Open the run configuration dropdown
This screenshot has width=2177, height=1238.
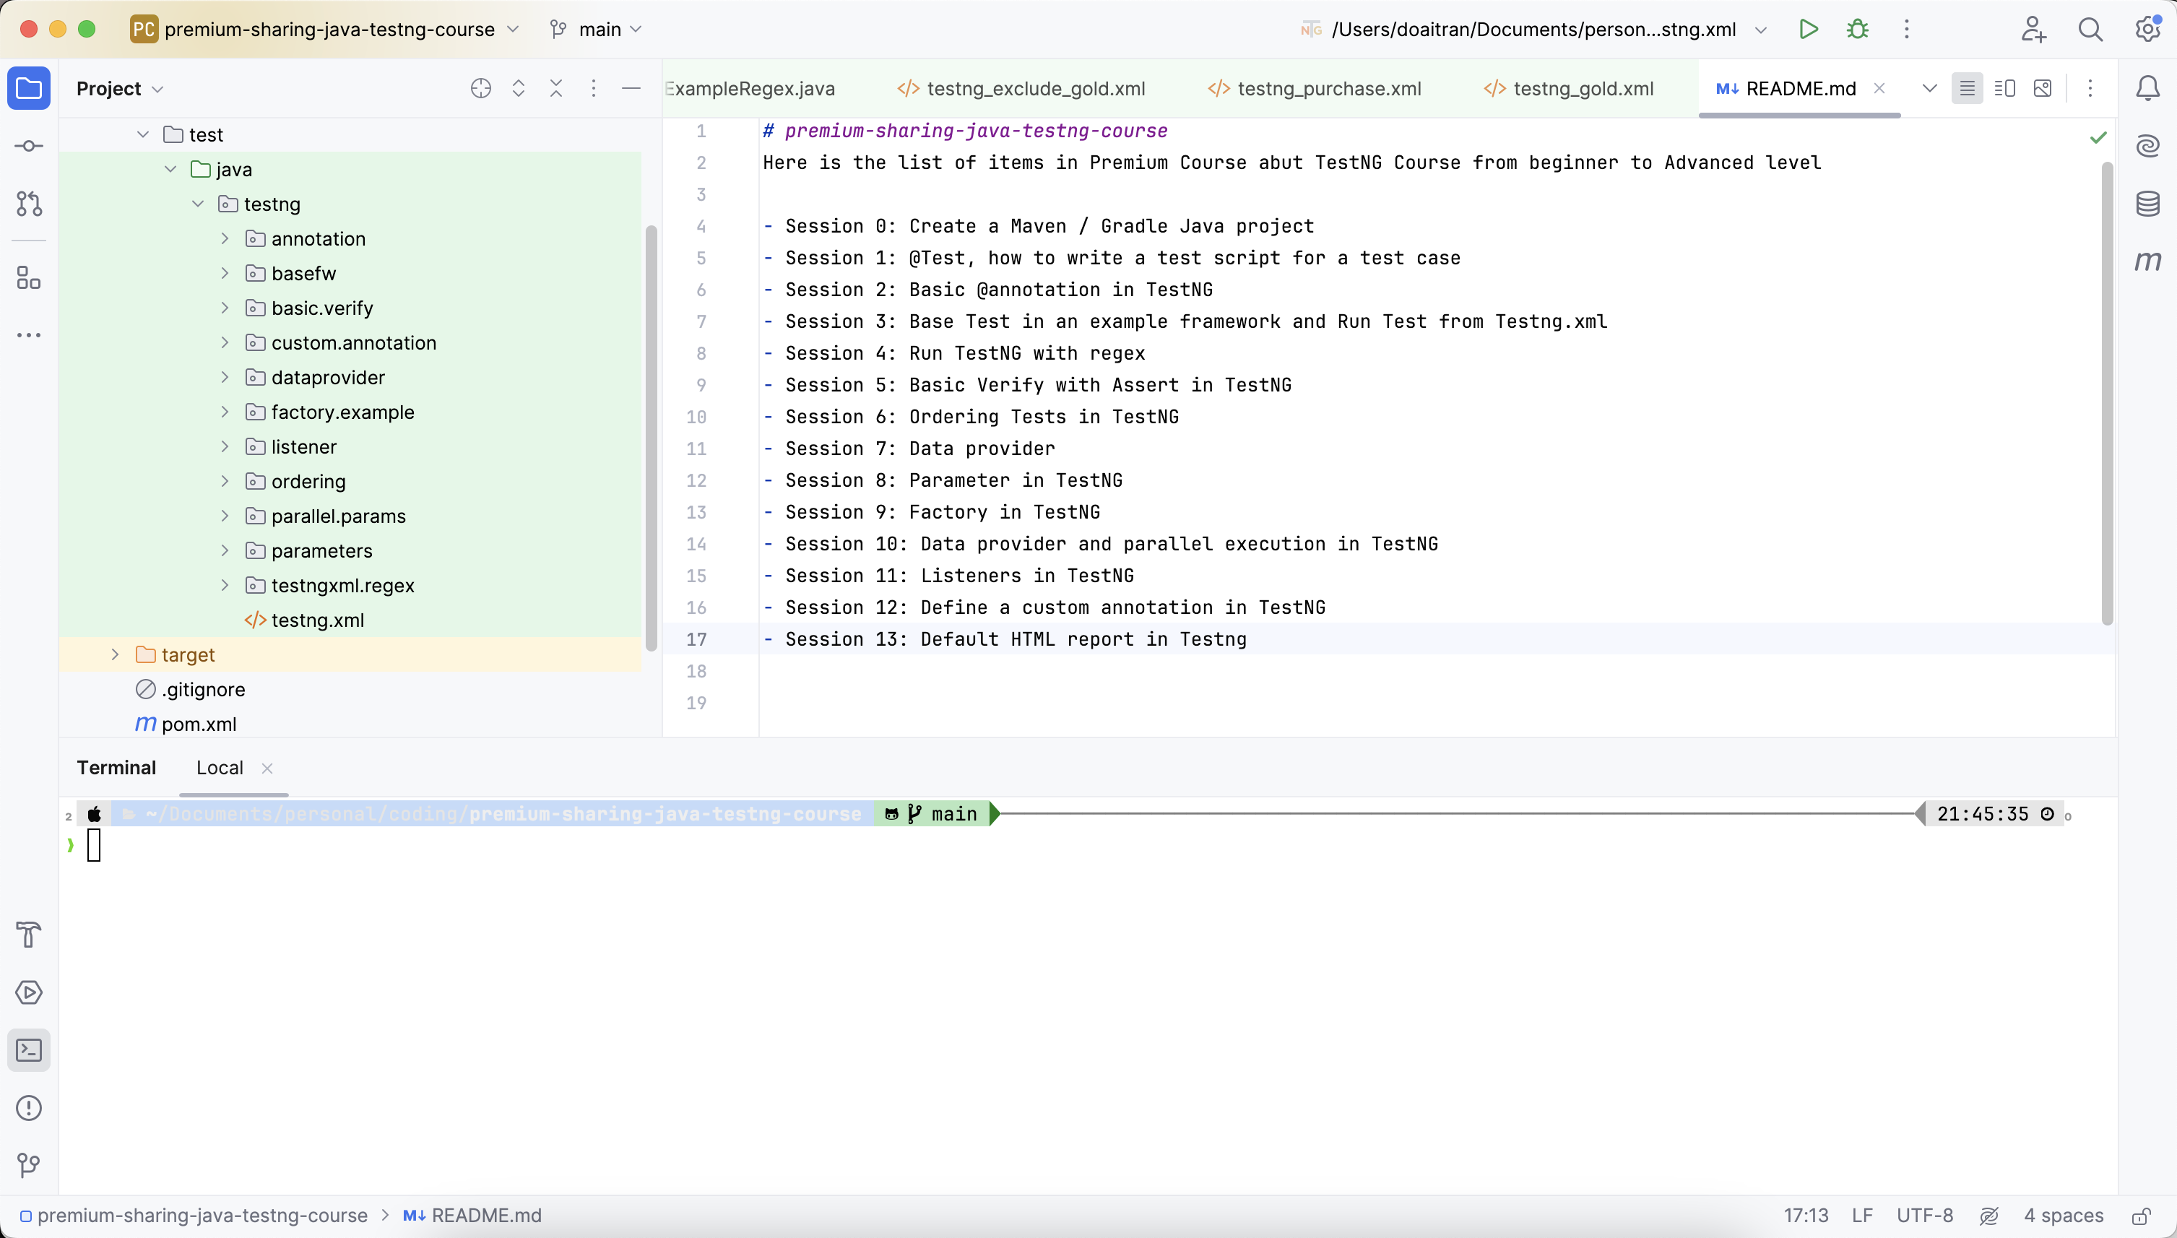tap(1533, 29)
